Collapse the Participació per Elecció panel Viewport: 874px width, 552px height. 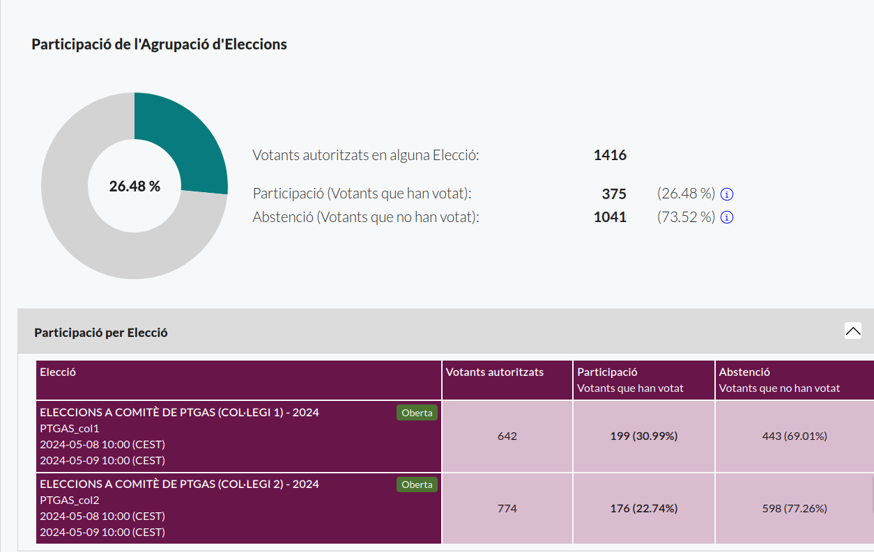[852, 331]
